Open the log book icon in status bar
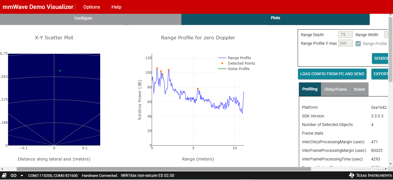 4,175
